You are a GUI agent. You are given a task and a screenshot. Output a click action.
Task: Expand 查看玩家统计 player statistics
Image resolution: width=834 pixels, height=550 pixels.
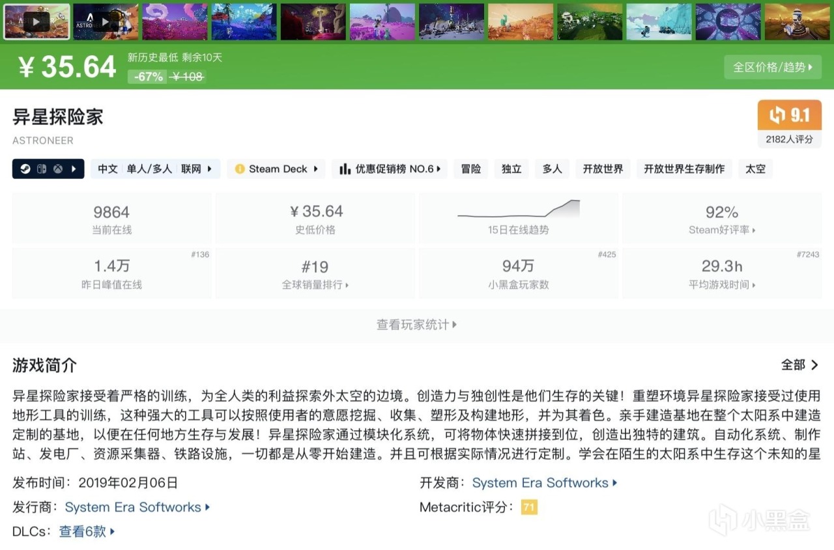417,325
